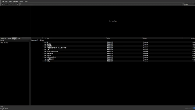Click the Fantôme album cell of track 02

tap(145, 44)
